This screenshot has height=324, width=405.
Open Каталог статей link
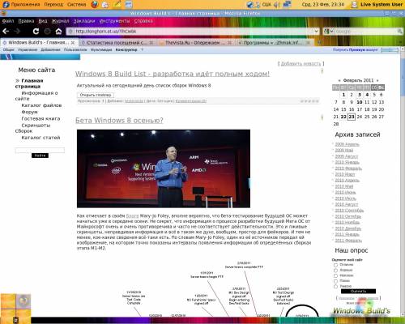[x=40, y=138]
